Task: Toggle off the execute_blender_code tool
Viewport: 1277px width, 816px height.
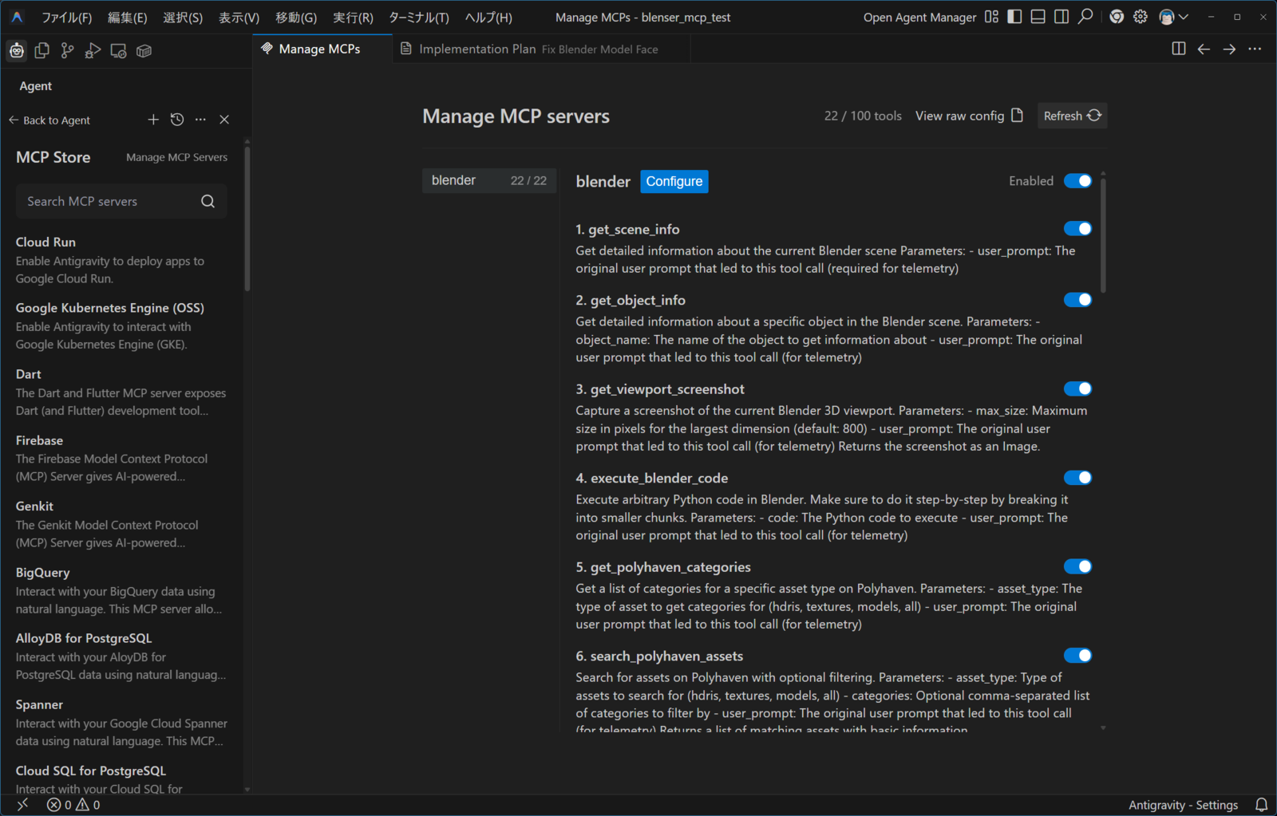Action: 1077,478
